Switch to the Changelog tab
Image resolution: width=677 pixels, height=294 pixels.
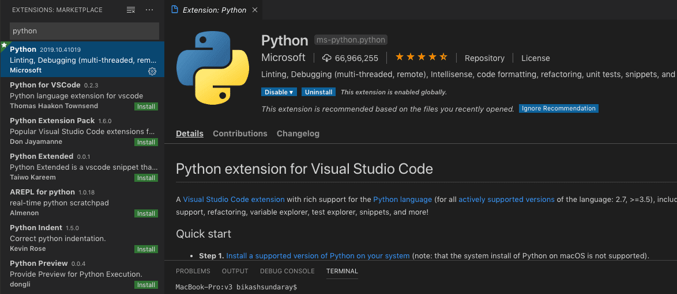pos(298,133)
